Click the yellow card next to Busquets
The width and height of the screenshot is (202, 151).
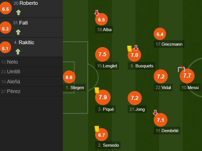(x=129, y=48)
